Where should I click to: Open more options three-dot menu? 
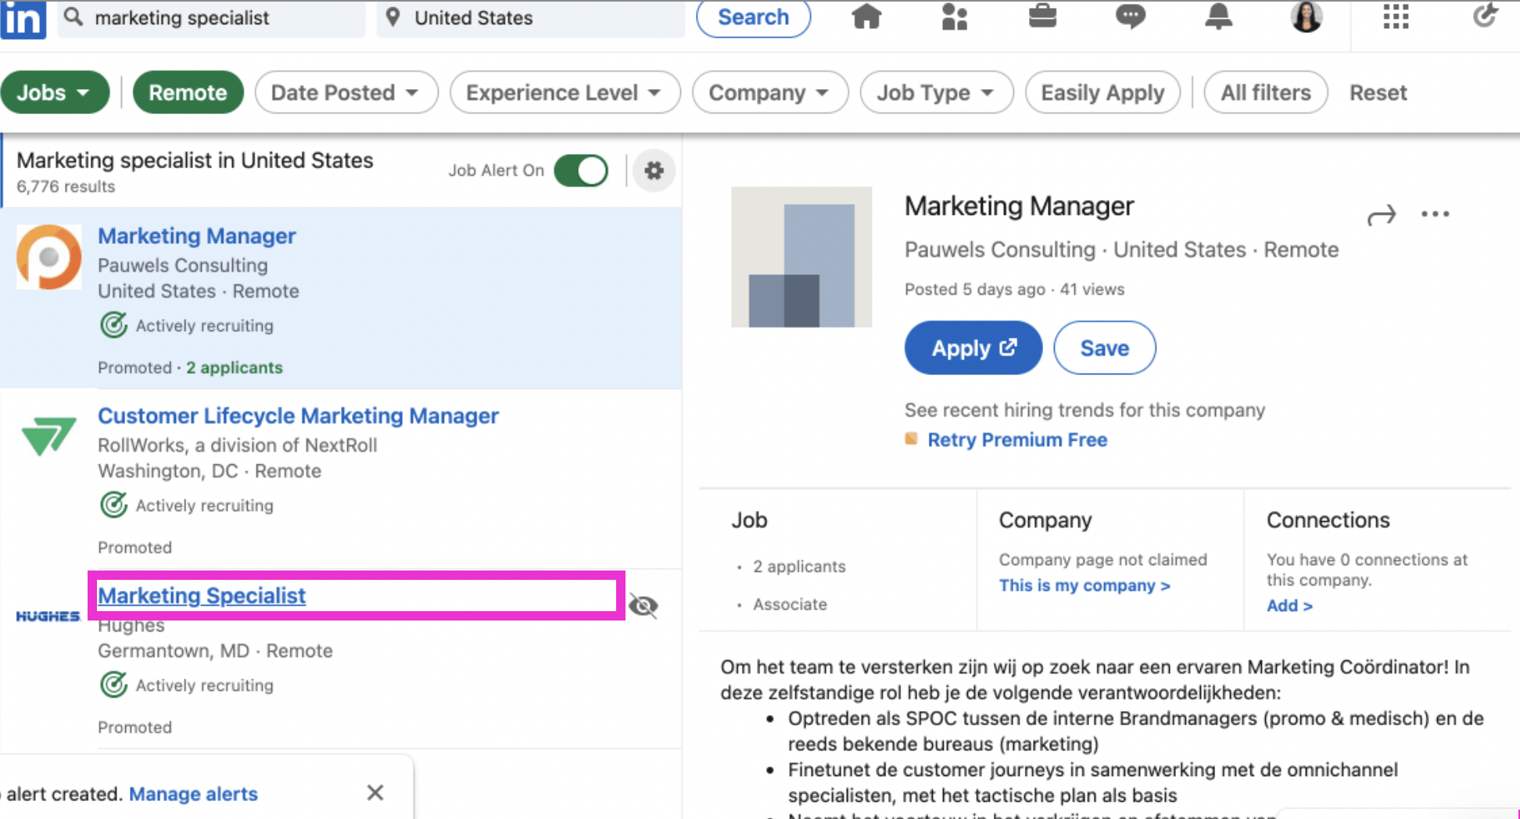1435,214
